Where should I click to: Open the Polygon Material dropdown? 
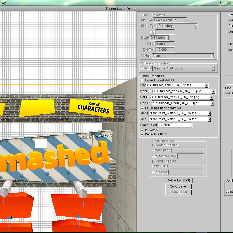pos(183,68)
